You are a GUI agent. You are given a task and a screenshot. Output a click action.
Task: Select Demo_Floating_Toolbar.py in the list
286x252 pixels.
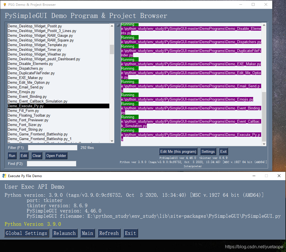[58, 116]
